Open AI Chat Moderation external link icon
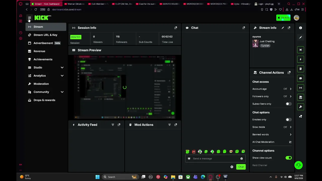Image resolution: width=322 pixels, height=181 pixels. tap(290, 142)
